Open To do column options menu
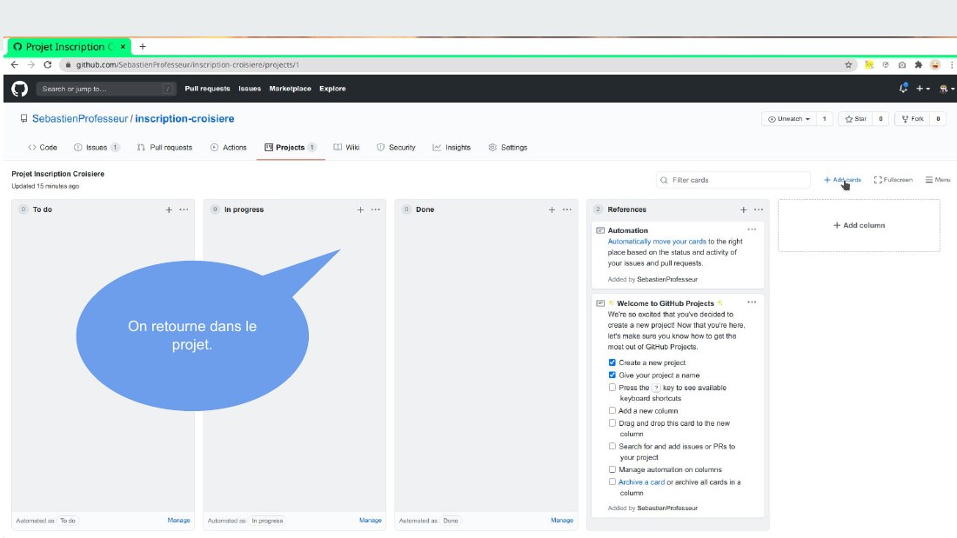 184,209
